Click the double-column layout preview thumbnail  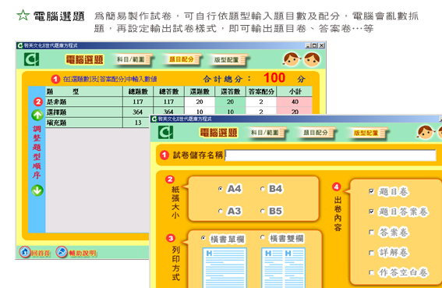283,268
